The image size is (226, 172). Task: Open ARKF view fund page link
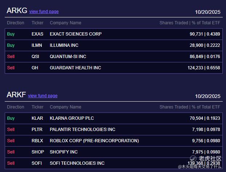43,96
